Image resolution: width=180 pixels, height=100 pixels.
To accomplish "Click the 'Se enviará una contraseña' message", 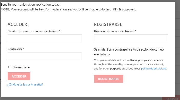I will (129, 52).
